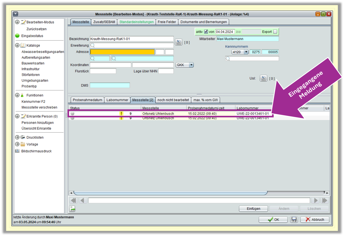Image resolution: width=344 pixels, height=236 pixels.
Task: Click the Abbruch button
Action: (x=315, y=219)
